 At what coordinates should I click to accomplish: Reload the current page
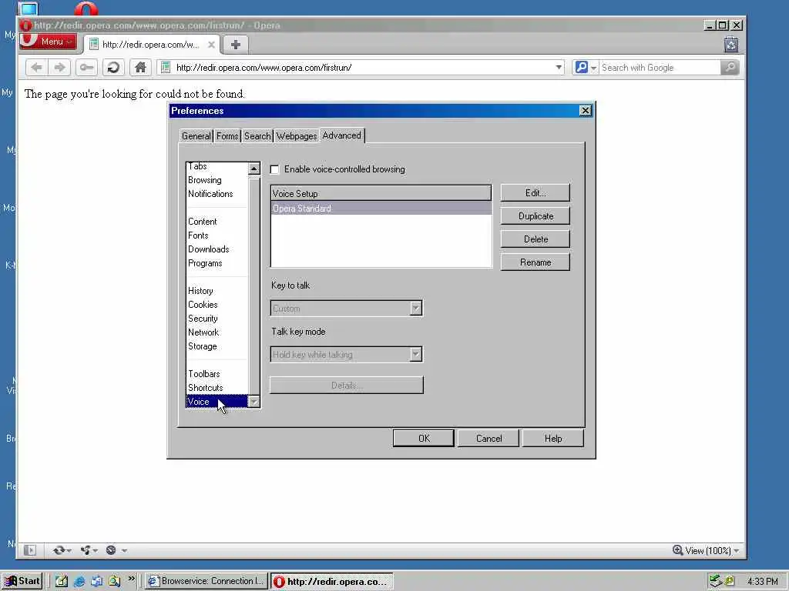click(x=114, y=68)
